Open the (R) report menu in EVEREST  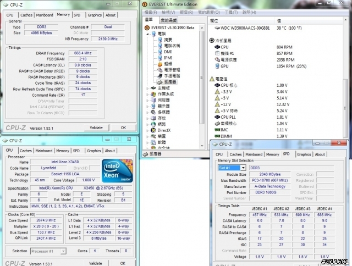(186, 12)
